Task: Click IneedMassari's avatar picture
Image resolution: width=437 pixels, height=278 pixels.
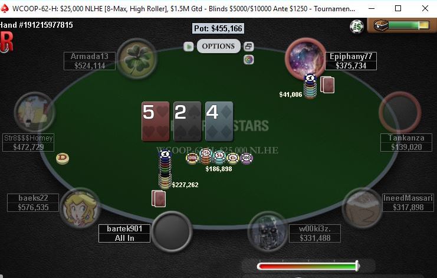Action: tap(362, 208)
